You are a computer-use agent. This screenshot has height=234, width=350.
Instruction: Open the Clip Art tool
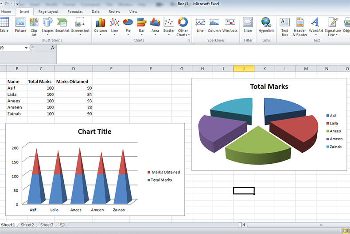coord(34,26)
